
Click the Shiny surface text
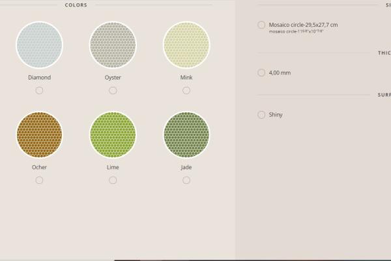pyautogui.click(x=276, y=115)
